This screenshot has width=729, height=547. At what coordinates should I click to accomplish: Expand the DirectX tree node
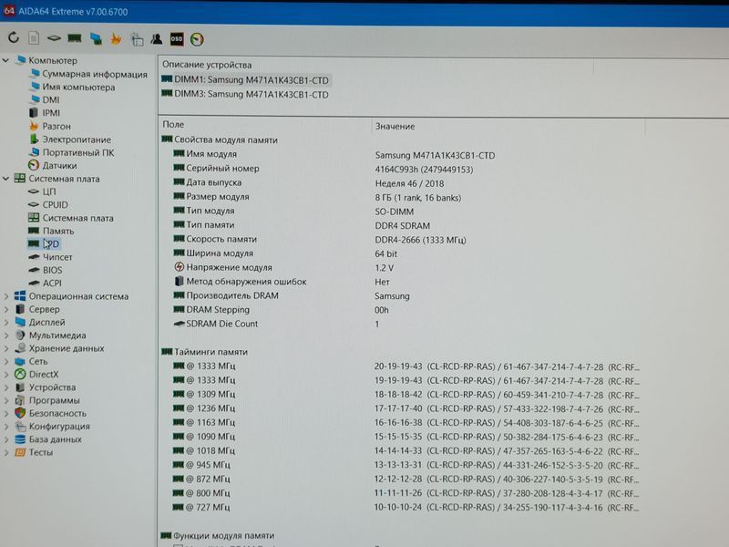point(6,374)
